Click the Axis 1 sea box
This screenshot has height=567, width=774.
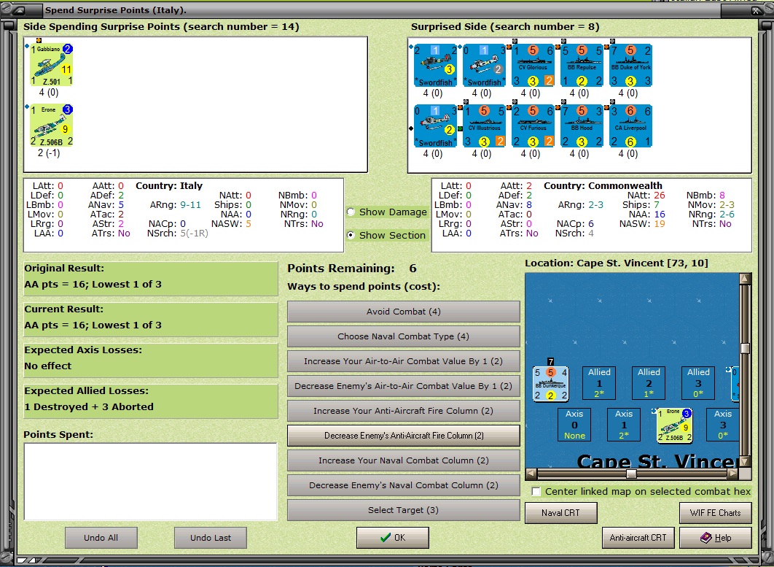click(624, 424)
